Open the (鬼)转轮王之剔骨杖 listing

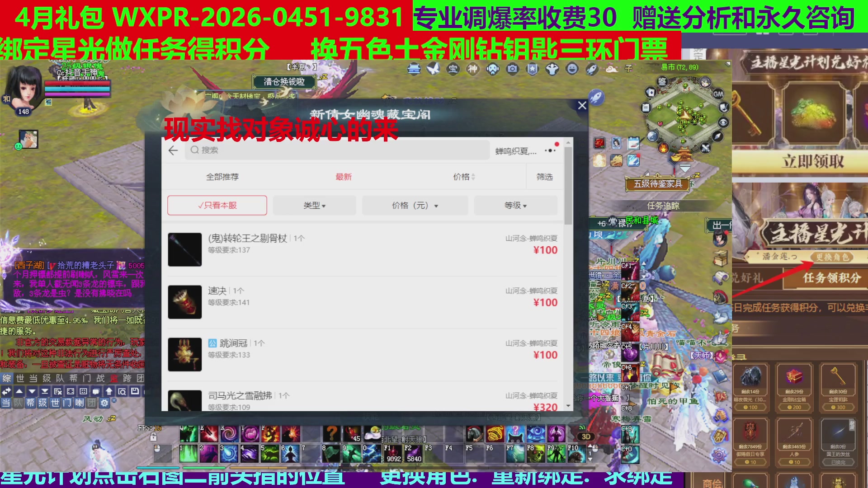tap(363, 249)
